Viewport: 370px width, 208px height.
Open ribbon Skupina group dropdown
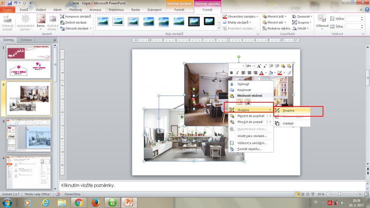[302, 23]
